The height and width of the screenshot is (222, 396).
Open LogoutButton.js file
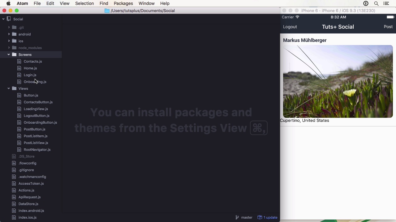click(37, 116)
